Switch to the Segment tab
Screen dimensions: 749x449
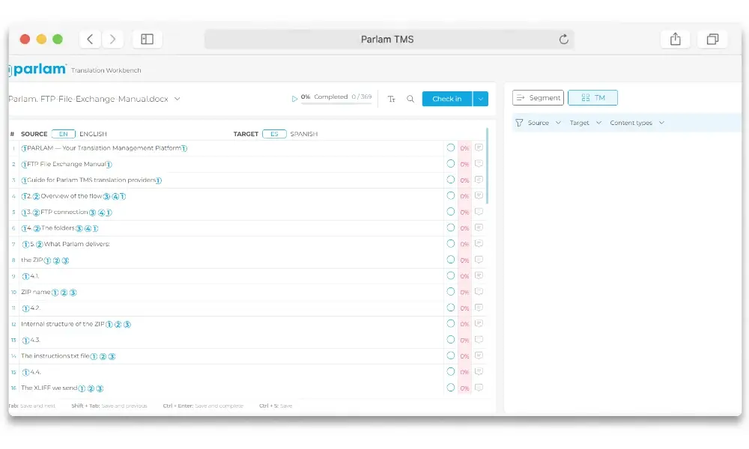click(538, 98)
